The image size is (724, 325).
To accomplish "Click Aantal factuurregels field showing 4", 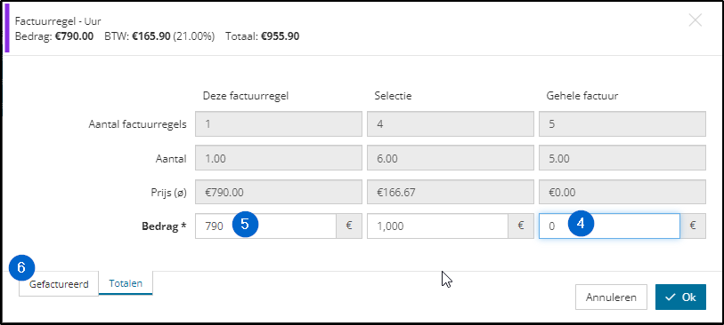I will 451,123.
